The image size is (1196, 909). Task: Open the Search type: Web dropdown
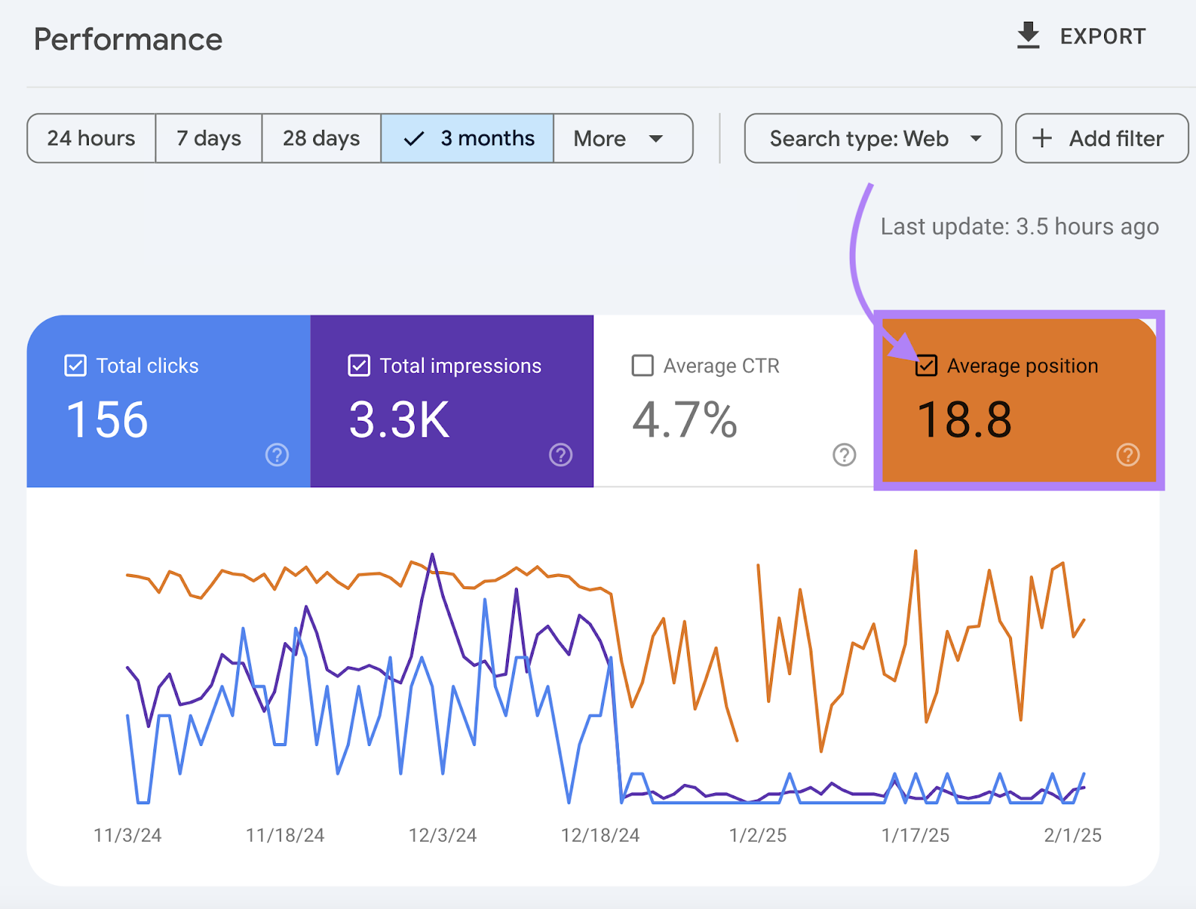pos(872,138)
